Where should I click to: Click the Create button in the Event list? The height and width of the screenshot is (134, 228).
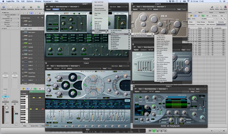pos(194,19)
